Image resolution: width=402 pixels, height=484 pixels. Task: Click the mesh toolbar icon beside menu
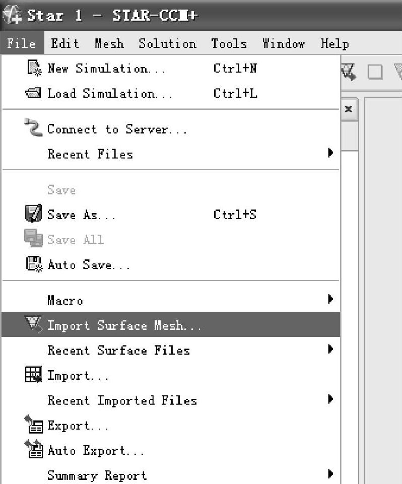click(349, 72)
